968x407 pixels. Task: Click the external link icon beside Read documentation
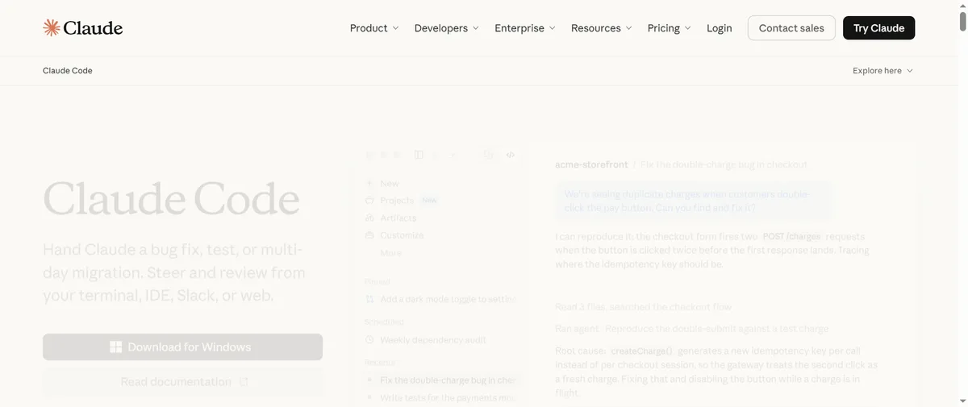point(244,382)
